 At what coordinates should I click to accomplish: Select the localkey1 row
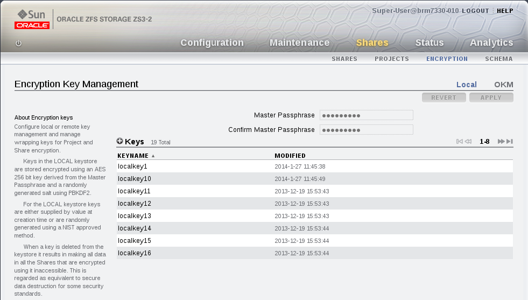click(x=314, y=166)
